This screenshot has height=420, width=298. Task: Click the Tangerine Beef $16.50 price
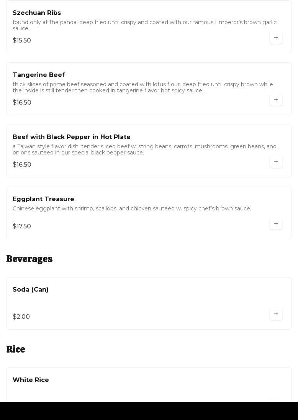(x=22, y=103)
